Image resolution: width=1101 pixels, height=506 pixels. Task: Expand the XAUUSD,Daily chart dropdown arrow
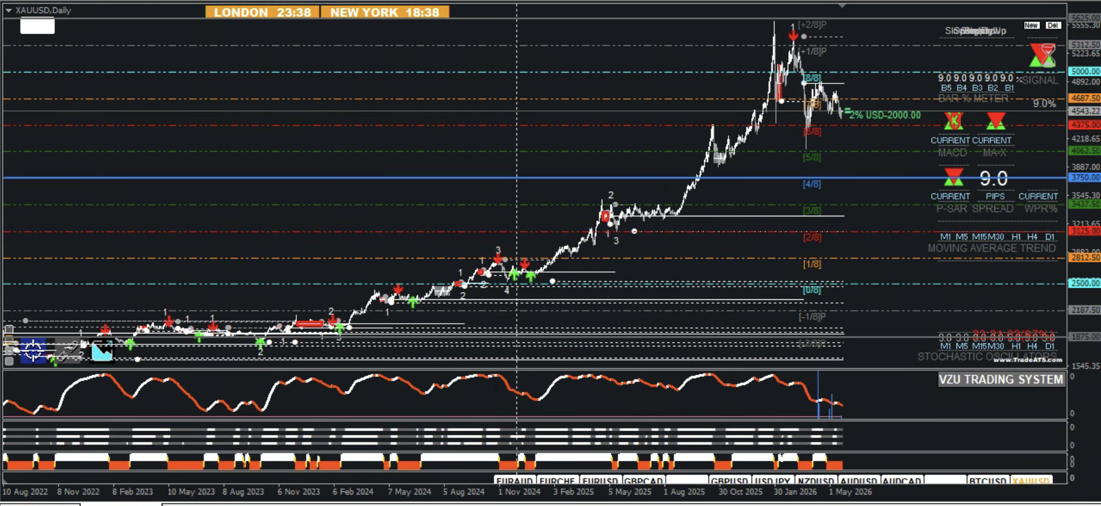9,10
